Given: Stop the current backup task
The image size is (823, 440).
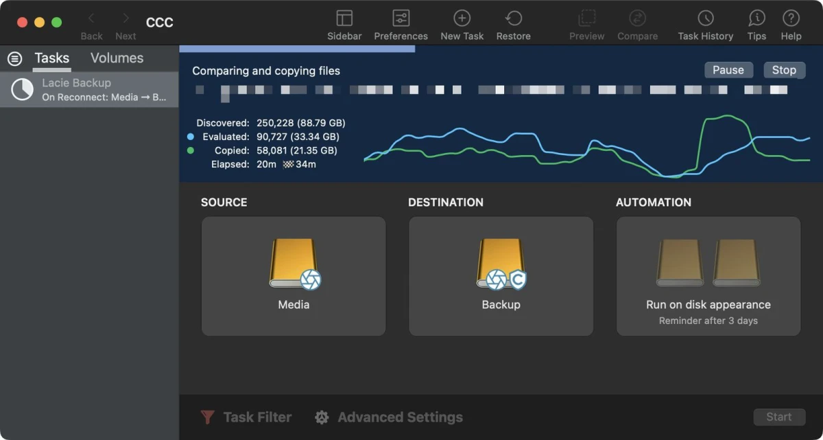Looking at the screenshot, I should [783, 70].
